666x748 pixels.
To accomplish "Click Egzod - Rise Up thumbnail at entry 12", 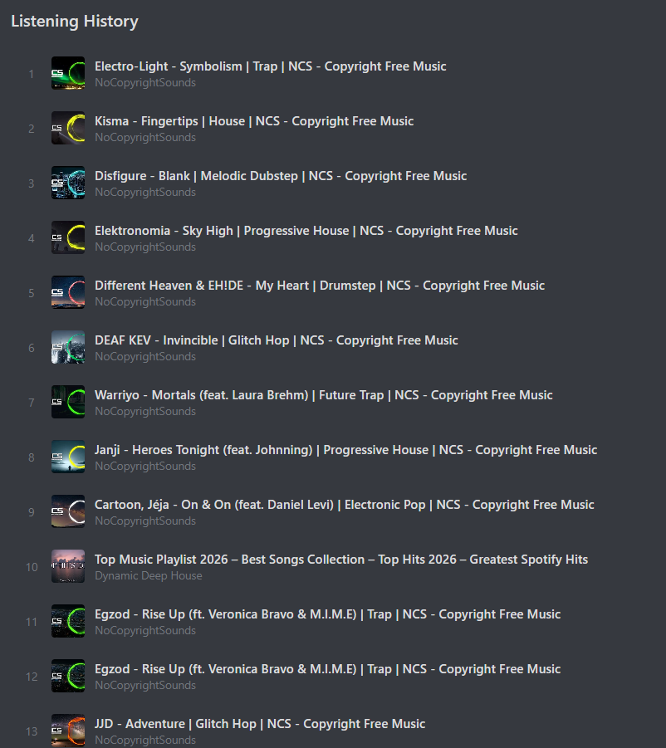I will (68, 676).
